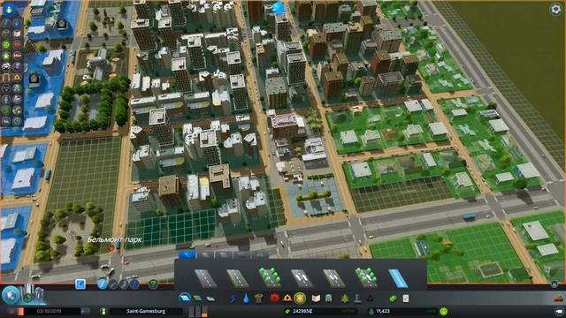Select the water info view droplet icon
Image resolution: width=566 pixels, height=318 pixels.
coord(17,23)
